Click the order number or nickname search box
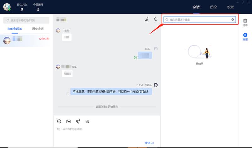 26,20
